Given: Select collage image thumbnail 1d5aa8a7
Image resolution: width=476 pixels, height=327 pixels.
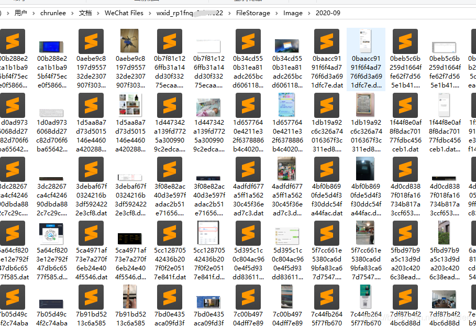Looking at the screenshot, I should click(130, 105).
